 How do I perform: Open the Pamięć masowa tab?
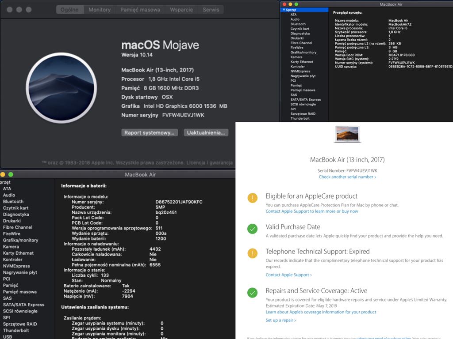(140, 10)
